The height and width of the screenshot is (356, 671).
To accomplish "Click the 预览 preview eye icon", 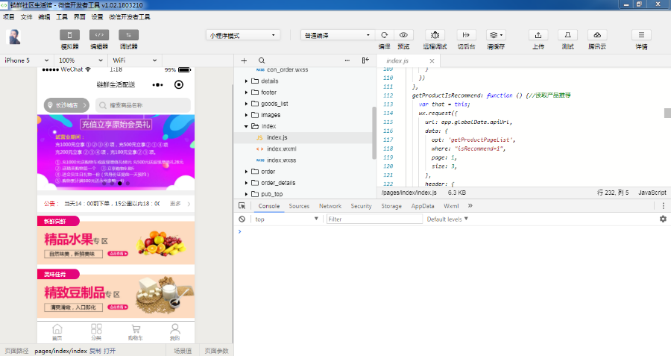I will pos(404,35).
